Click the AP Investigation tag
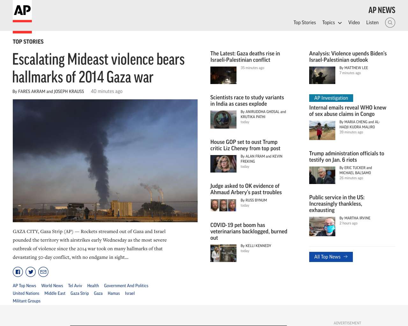 331,98
